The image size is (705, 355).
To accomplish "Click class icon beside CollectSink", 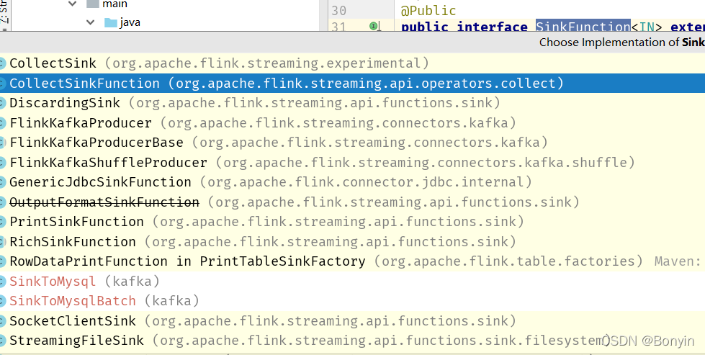I will [x=2, y=63].
